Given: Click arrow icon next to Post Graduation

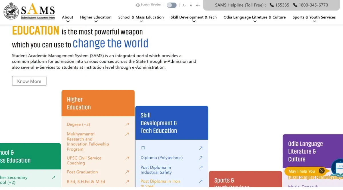Looking at the screenshot, I should (127, 172).
